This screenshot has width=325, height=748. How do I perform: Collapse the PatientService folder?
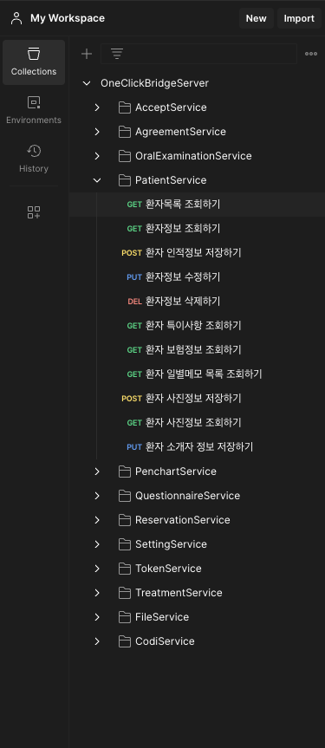[x=97, y=180]
